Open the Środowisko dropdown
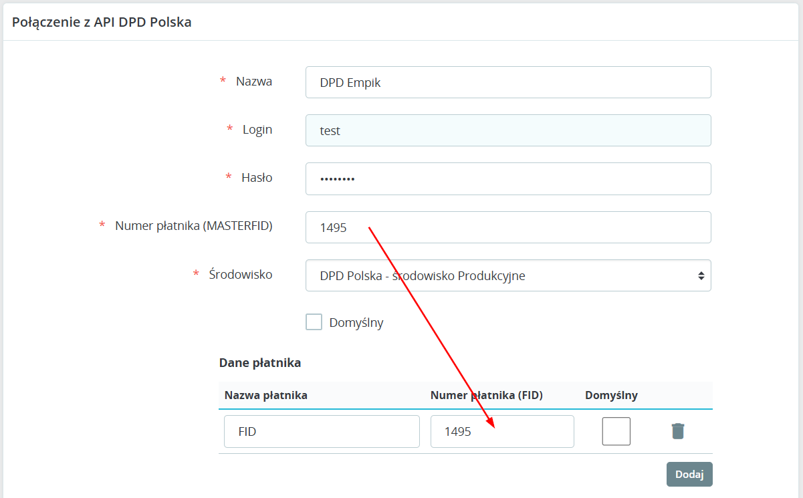 tap(507, 275)
